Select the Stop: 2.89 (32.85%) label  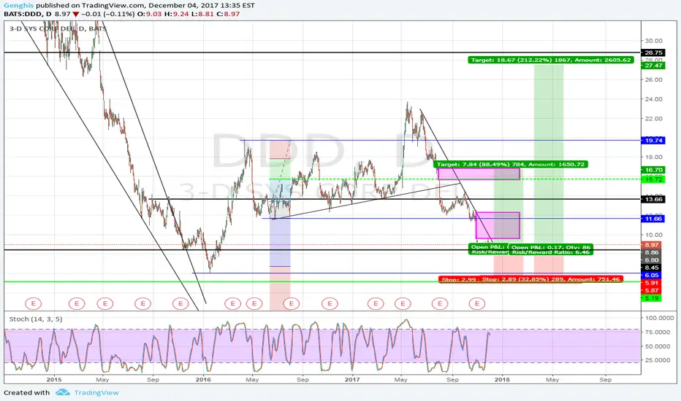click(x=552, y=279)
